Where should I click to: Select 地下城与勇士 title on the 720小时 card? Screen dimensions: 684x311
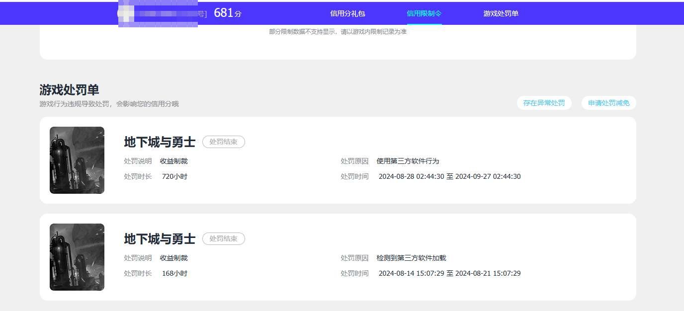click(160, 142)
